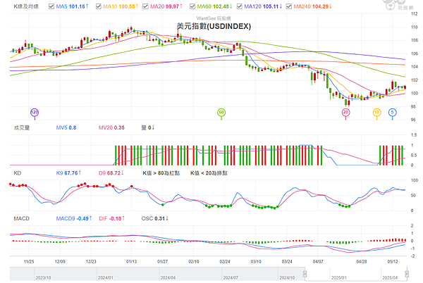Click the D9 68.72 value
The height and width of the screenshot is (283, 423).
[x=111, y=173]
